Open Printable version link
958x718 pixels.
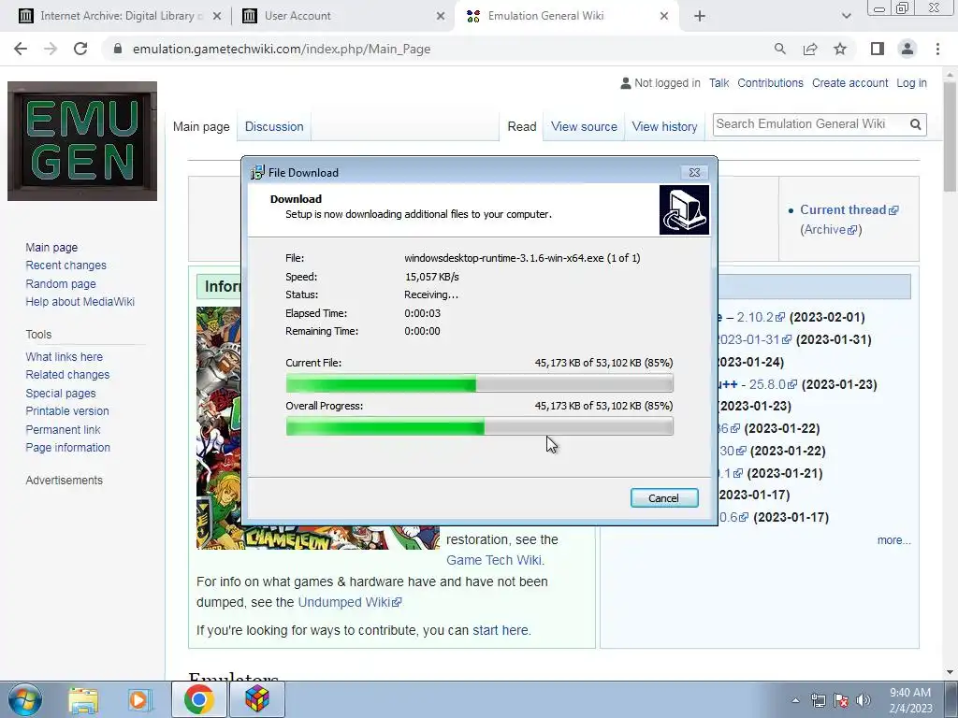pyautogui.click(x=67, y=411)
